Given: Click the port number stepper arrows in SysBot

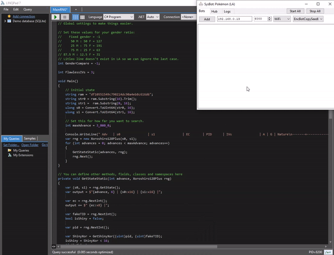Looking at the screenshot, I should point(269,19).
